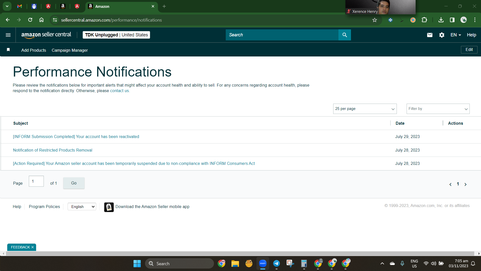This screenshot has width=481, height=271.
Task: Open the Calculator app from the taskbar
Action: point(304,263)
